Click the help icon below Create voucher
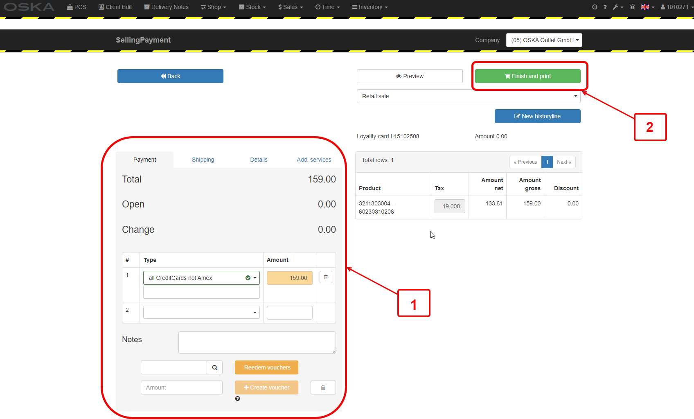The image size is (694, 419). (237, 399)
